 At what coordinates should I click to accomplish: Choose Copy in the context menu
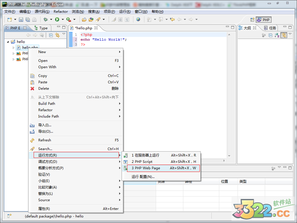76,76
